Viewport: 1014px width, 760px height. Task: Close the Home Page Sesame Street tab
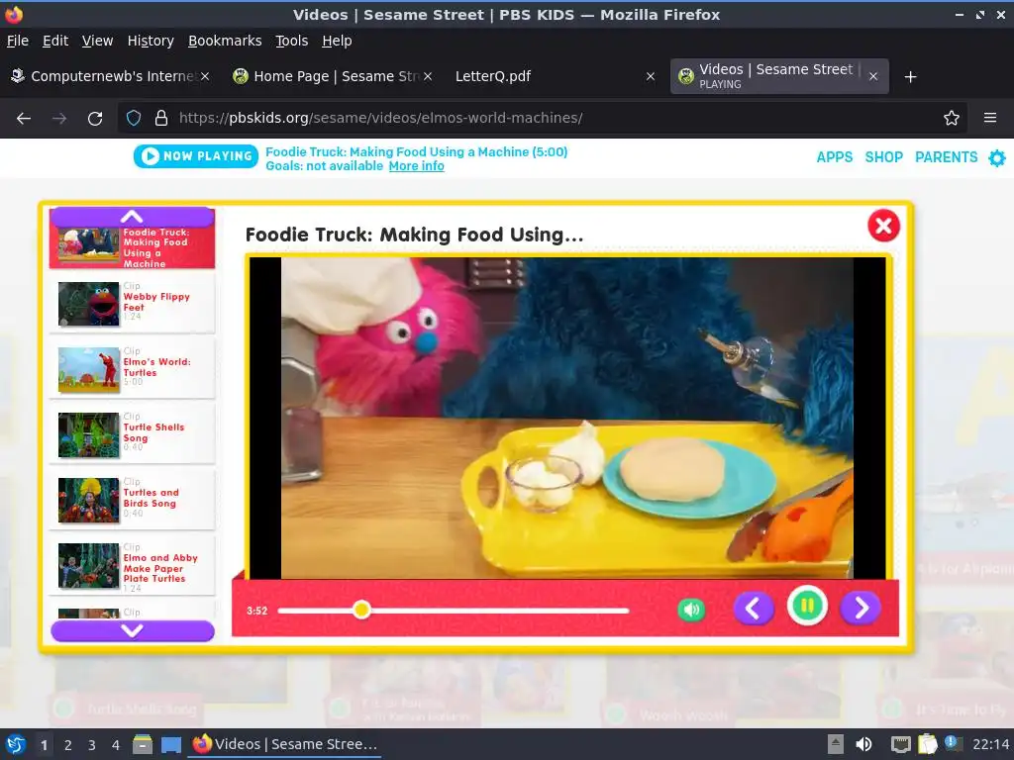(x=428, y=76)
